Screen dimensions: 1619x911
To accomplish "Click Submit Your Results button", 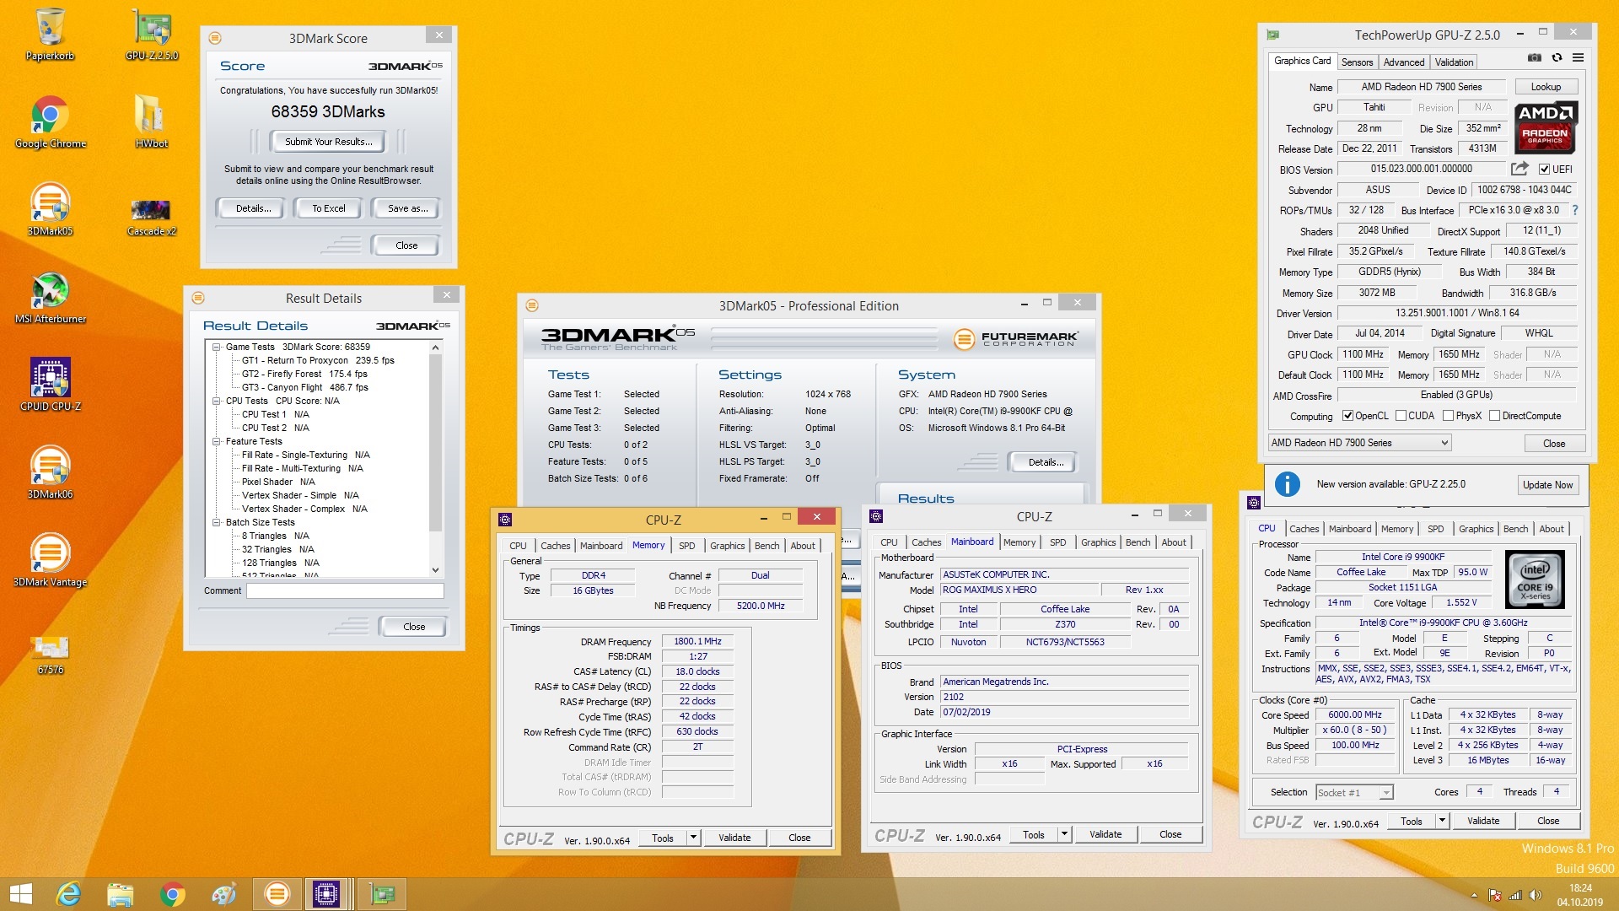I will click(x=328, y=142).
